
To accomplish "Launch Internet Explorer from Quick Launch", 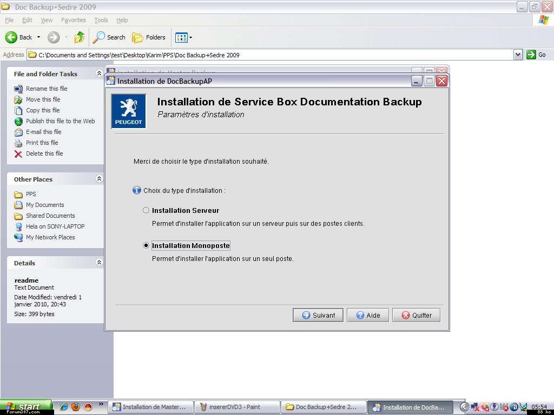I will (64, 407).
